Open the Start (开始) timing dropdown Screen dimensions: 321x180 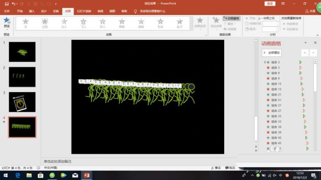(268, 18)
